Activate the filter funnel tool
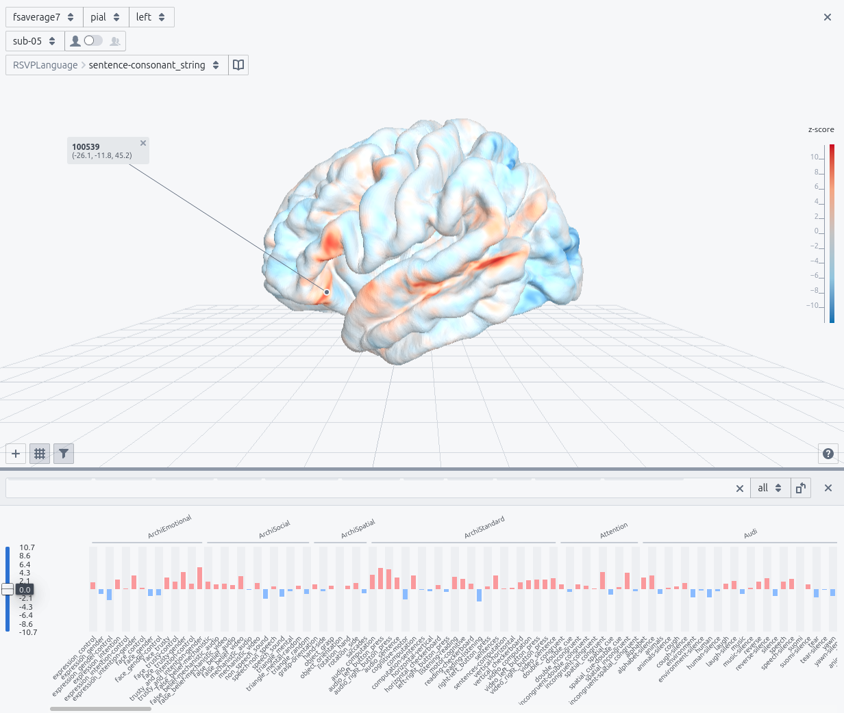844x713 pixels. pyautogui.click(x=63, y=454)
